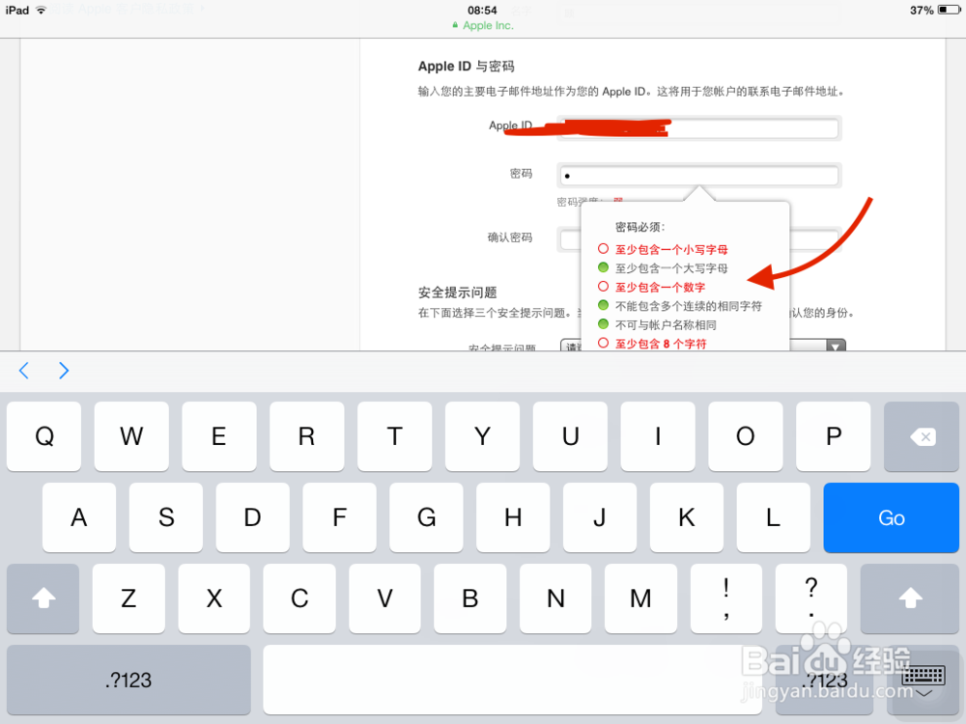Viewport: 966px width, 724px height.
Task: Tap the Apple Inc. secure address label
Action: tap(482, 25)
